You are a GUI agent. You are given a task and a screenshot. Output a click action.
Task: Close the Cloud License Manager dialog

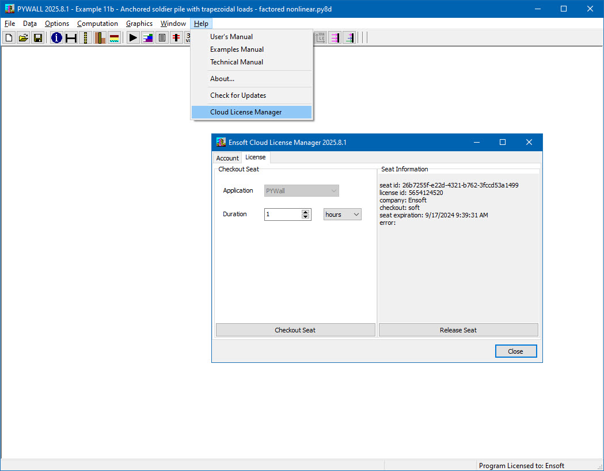click(x=515, y=351)
